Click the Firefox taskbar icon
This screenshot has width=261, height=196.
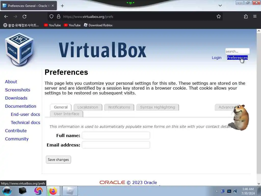pyautogui.click(x=53, y=191)
